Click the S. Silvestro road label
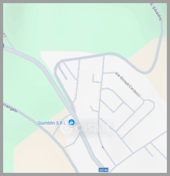This screenshot has width=170, height=176. tap(156, 11)
